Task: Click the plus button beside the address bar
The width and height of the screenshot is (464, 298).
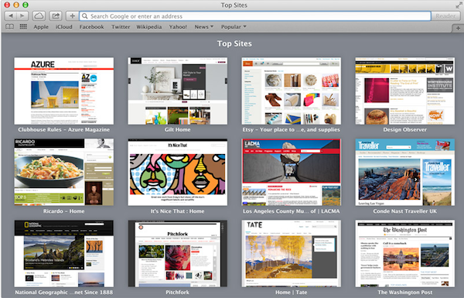Action: pos(72,16)
